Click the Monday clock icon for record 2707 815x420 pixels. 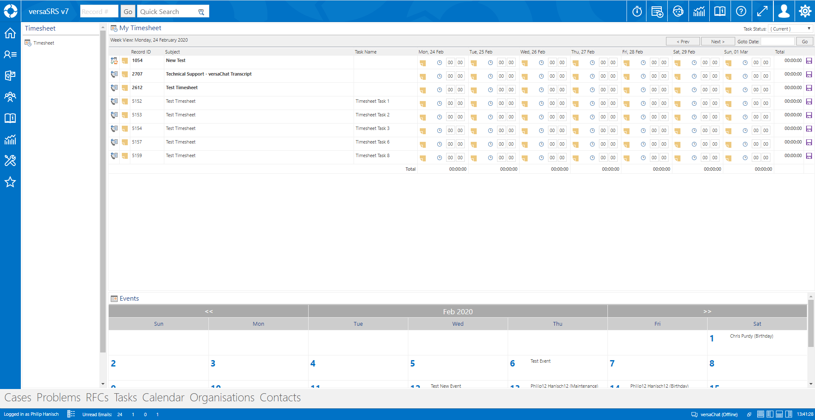(x=439, y=76)
